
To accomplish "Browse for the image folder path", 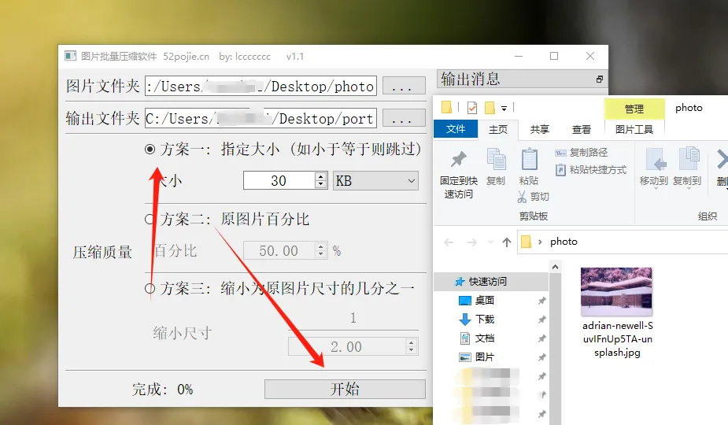I will click(402, 87).
